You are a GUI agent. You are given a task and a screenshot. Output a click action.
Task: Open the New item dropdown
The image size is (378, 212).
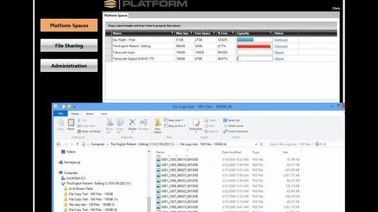[174, 120]
